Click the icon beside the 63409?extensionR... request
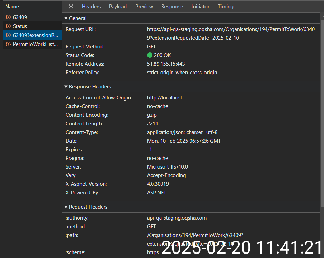 click(x=8, y=35)
